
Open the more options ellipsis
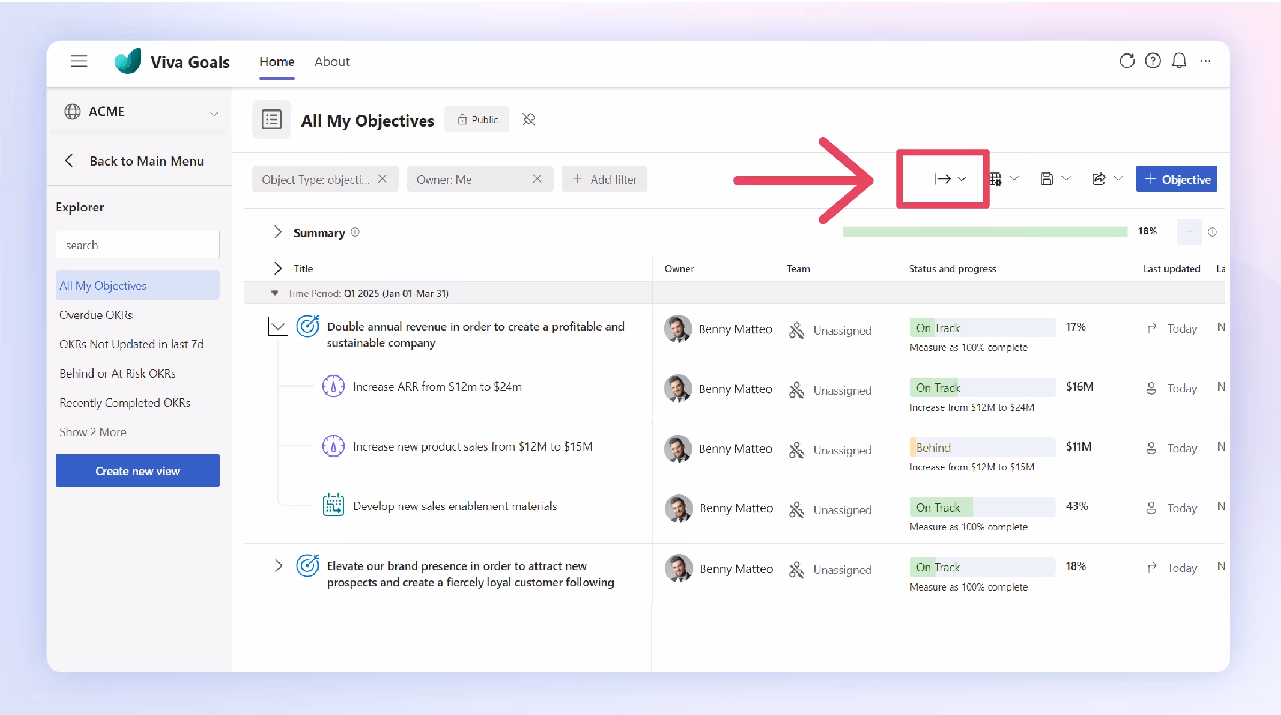point(1206,61)
